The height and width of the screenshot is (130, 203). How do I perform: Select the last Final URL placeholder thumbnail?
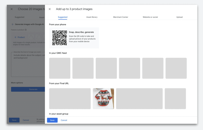[175, 98]
